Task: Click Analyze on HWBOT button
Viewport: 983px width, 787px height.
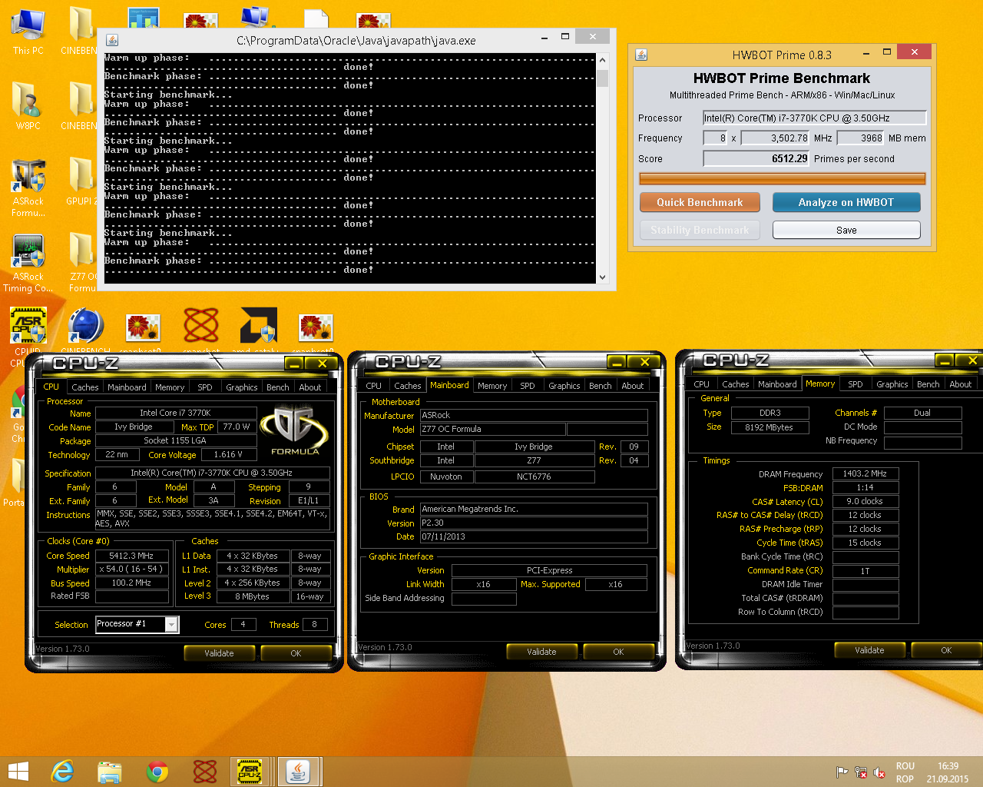Action: tap(846, 202)
